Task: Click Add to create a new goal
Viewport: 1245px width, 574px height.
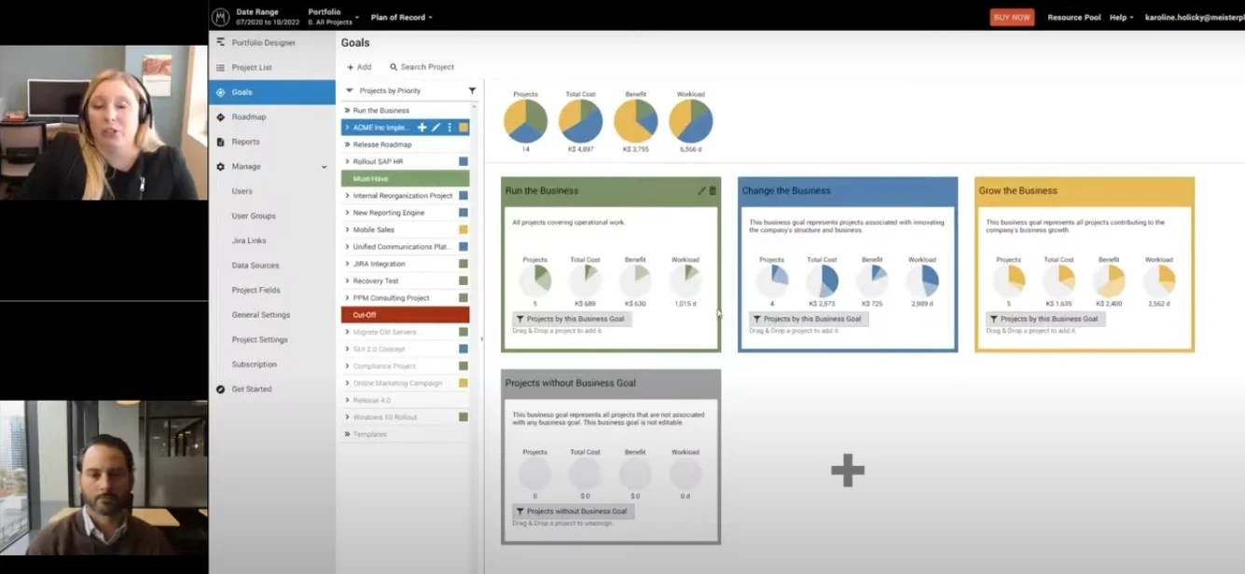Action: click(x=358, y=66)
